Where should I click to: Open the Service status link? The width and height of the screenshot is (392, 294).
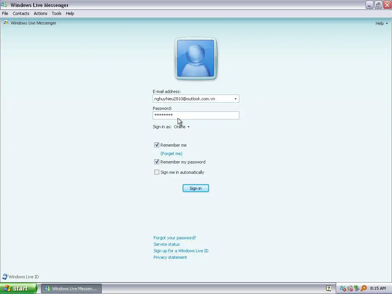pos(167,244)
